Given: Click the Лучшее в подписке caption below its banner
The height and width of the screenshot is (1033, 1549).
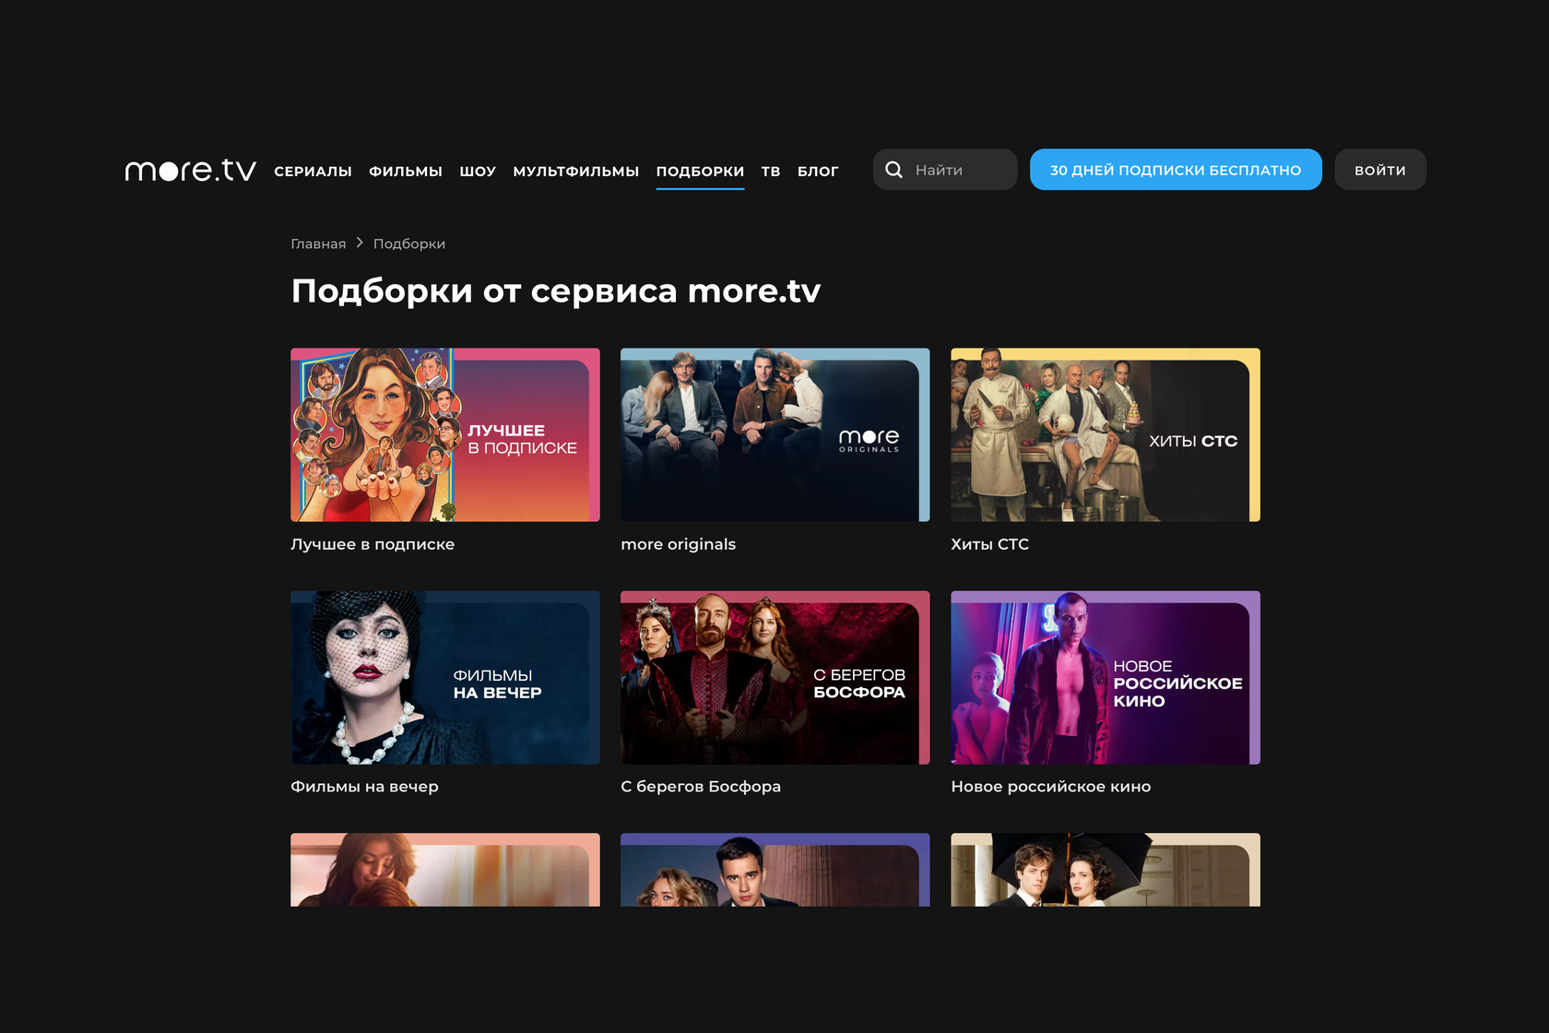Looking at the screenshot, I should coord(372,544).
